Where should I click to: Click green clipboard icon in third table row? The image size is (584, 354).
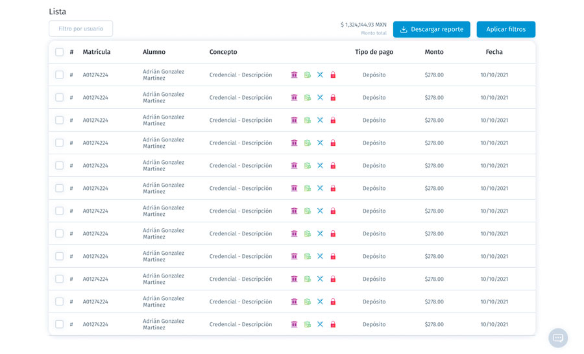pyautogui.click(x=308, y=120)
